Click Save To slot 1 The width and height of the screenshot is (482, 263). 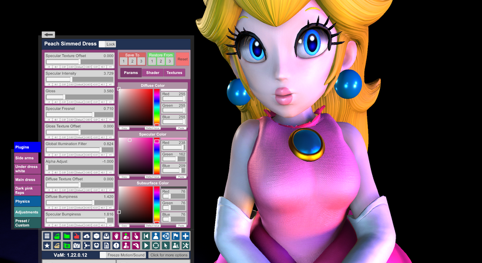click(x=123, y=61)
